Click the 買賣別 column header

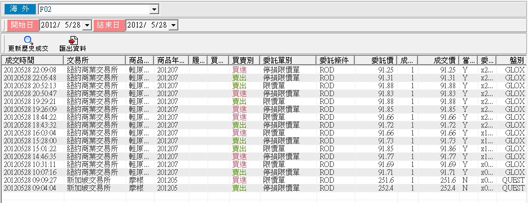[x=244, y=60]
